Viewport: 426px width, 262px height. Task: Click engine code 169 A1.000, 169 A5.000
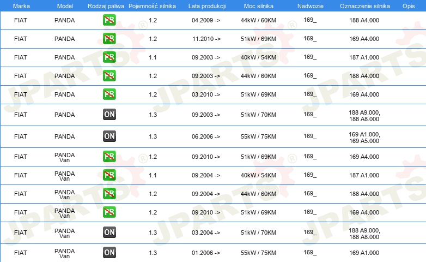(364, 138)
